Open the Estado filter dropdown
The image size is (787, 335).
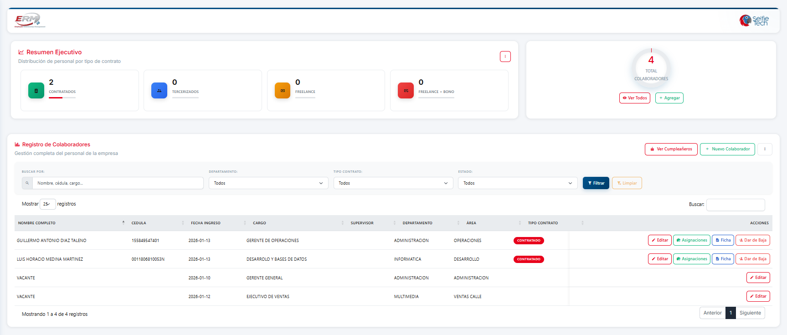coord(517,183)
